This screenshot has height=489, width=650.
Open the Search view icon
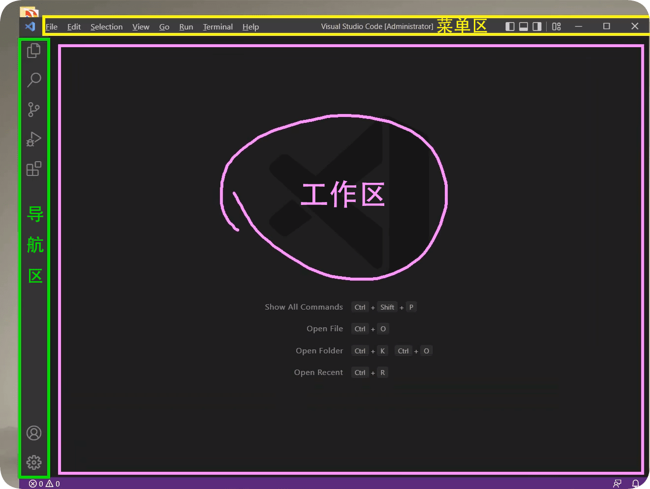coord(33,80)
